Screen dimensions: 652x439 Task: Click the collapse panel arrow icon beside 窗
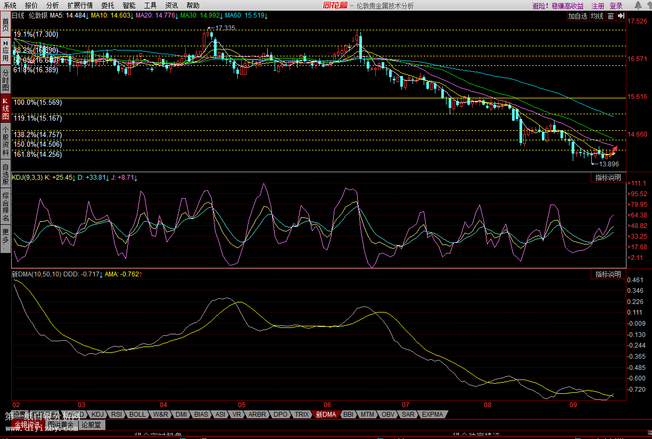[621, 16]
